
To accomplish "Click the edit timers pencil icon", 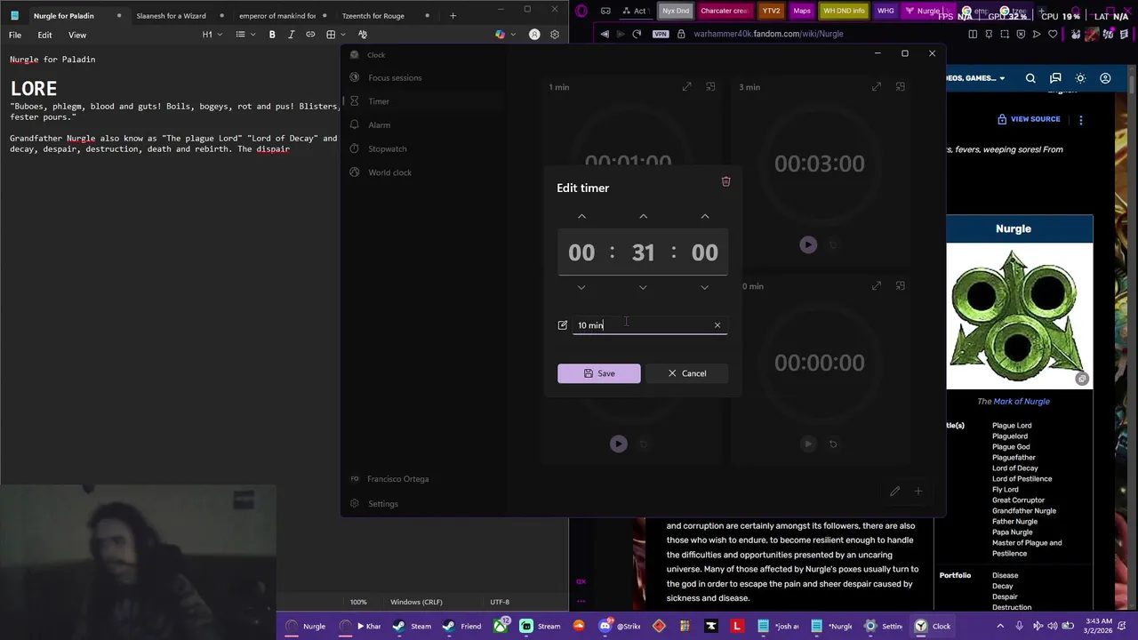I will tap(895, 491).
